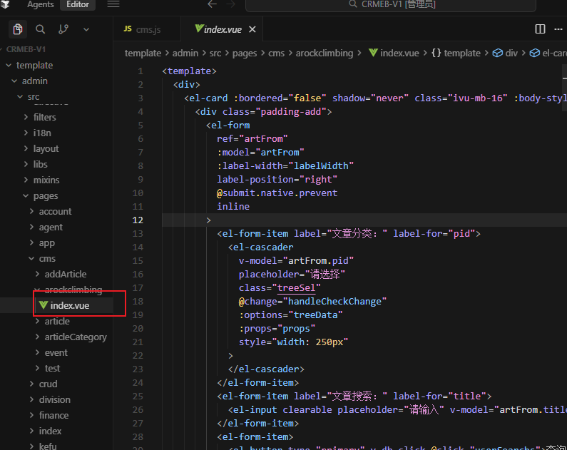Click arockclimbing in the breadcrumb path
Viewport: 567px width, 450px height.
tap(325, 53)
